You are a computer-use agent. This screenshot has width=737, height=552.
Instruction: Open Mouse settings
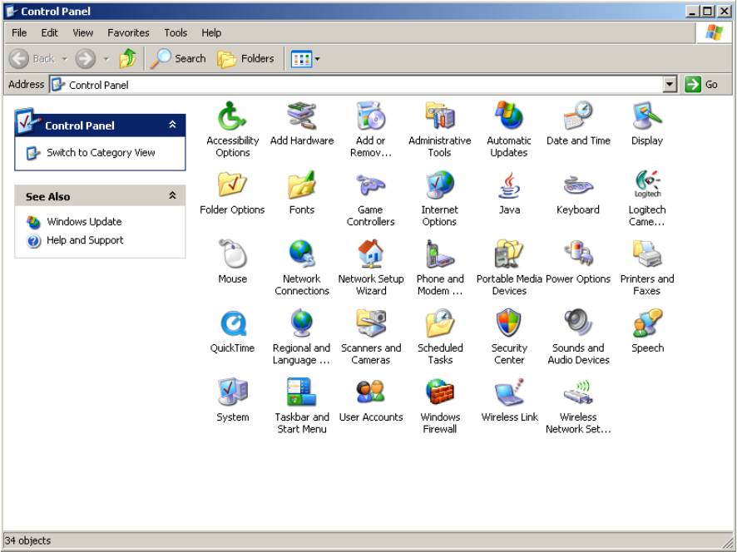click(x=232, y=262)
